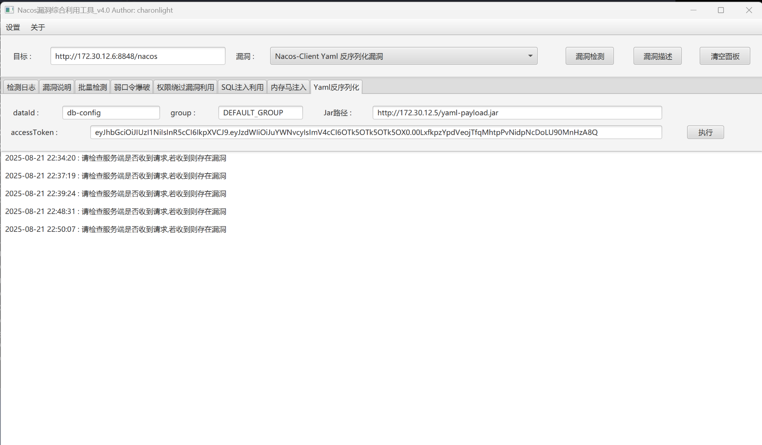This screenshot has width=762, height=445.
Task: Click the accessToken label
Action: point(34,132)
